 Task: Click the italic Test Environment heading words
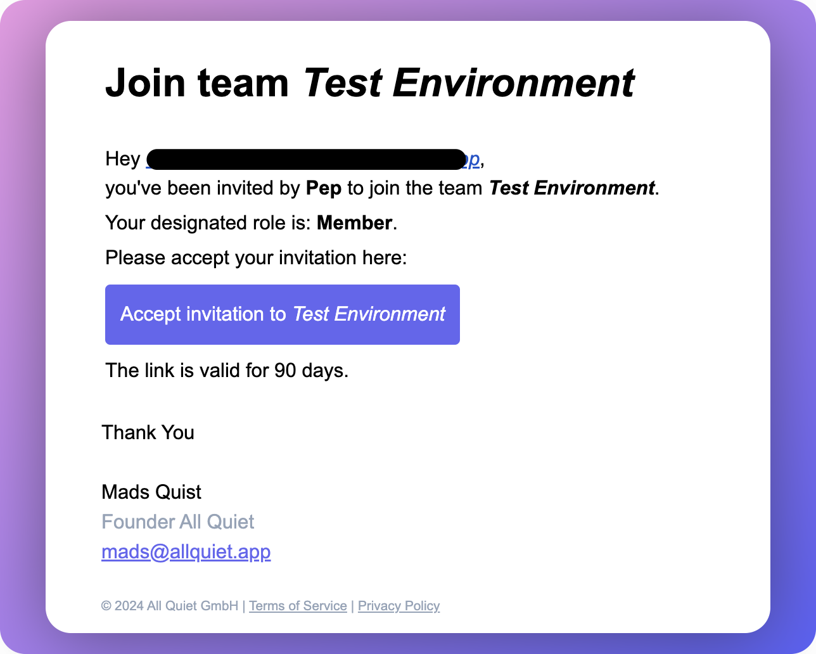point(469,83)
